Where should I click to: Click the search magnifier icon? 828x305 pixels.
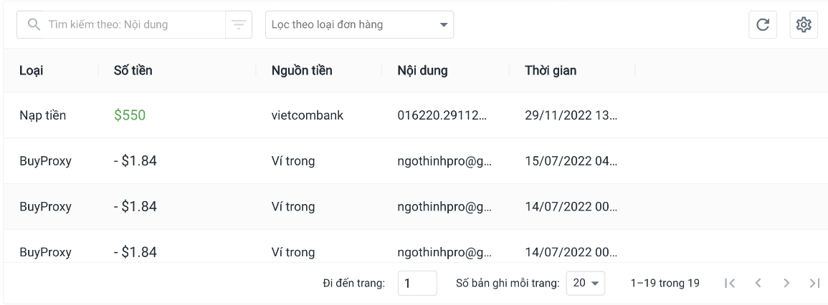pos(33,25)
